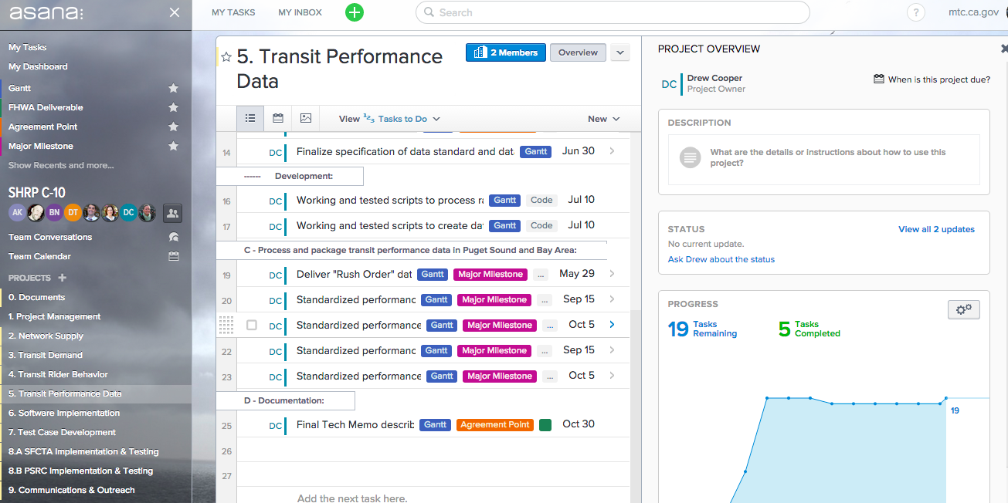Open the team members avatars icon under SHRP C-10
The image size is (1008, 503).
tap(174, 212)
